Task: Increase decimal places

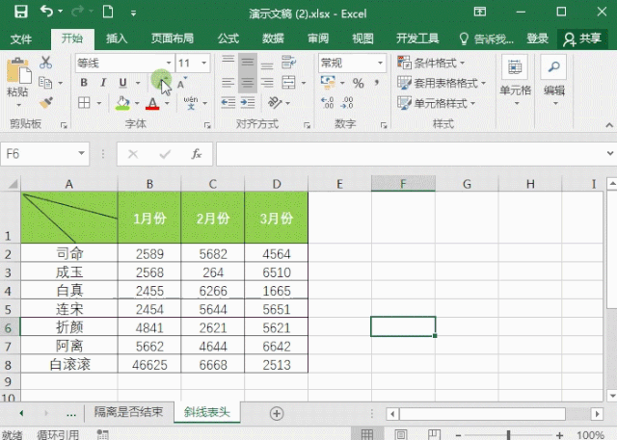Action: tap(328, 103)
